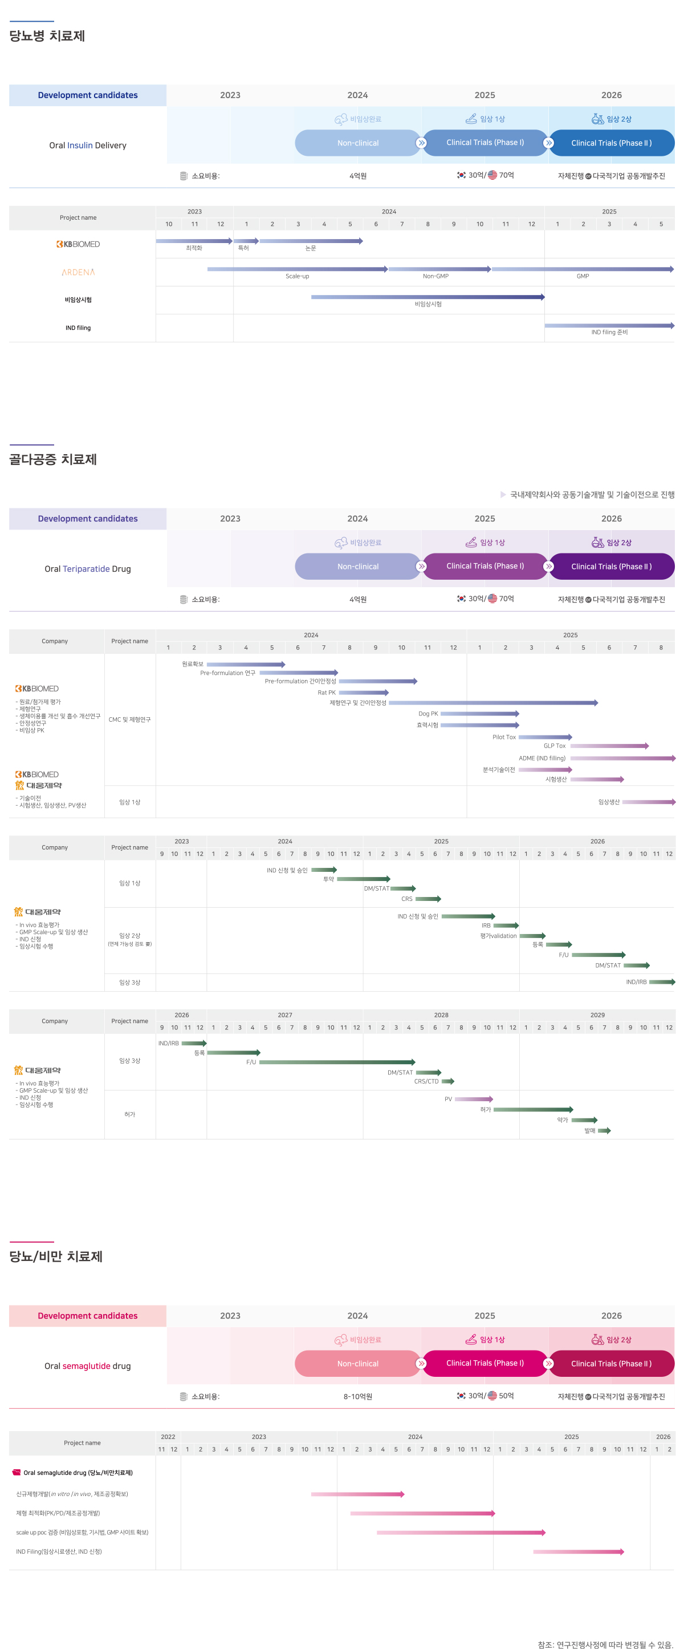Screen dimensions: 684x1649
Task: Select Clinical Trials (Phase I) for Oral semaglutide
Action: point(484,1364)
